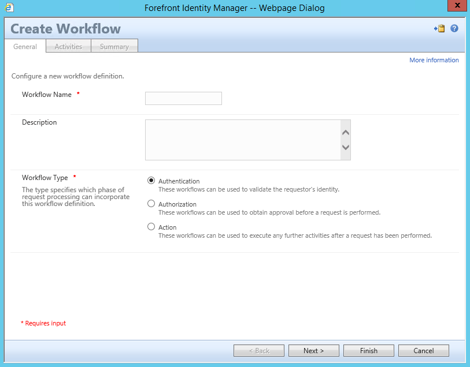
Task: Switch to the General tab
Action: click(25, 47)
